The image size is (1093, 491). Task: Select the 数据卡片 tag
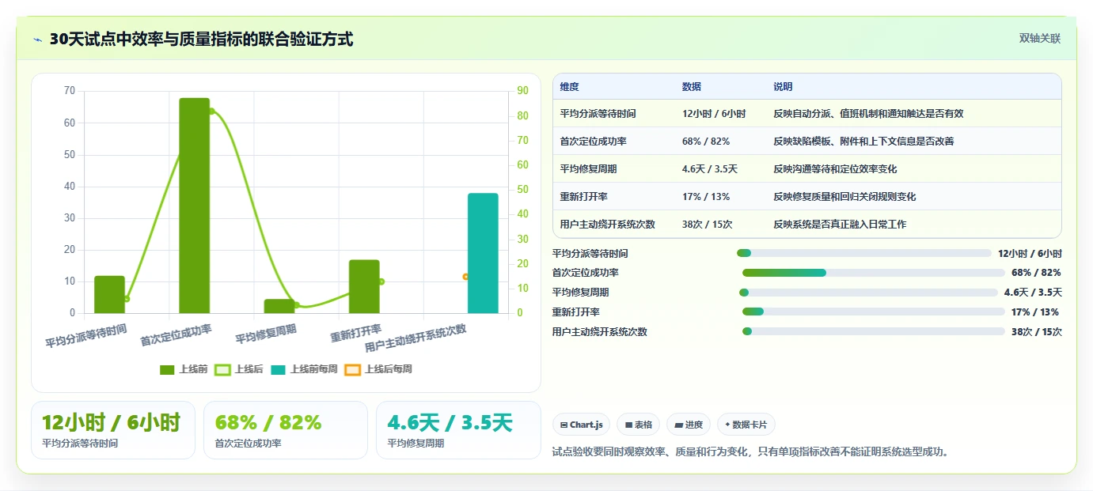coord(746,425)
